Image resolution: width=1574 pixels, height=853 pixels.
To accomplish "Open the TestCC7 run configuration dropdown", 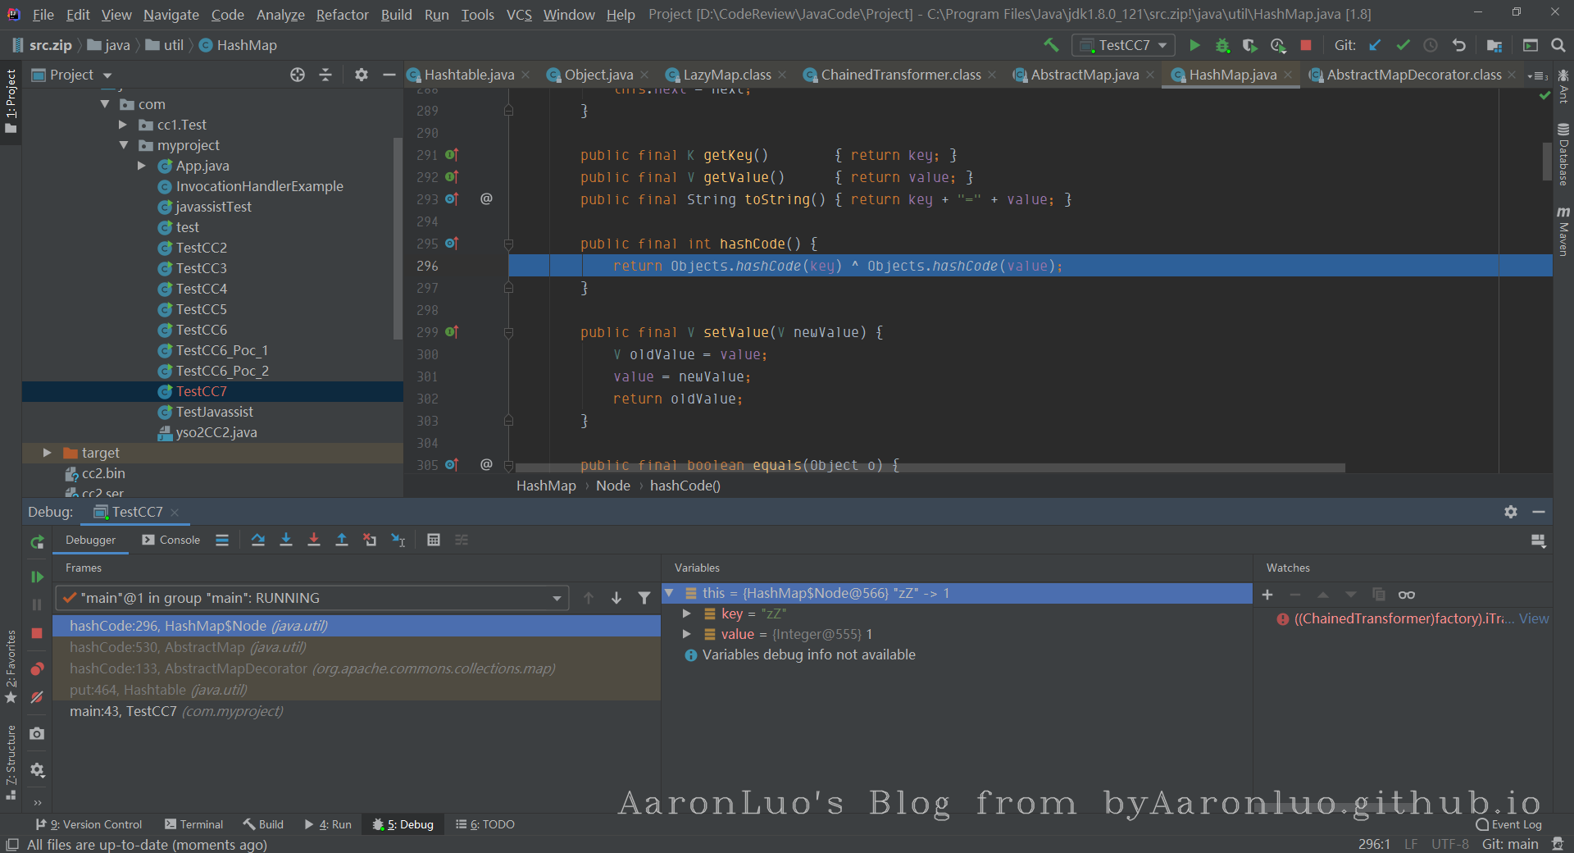I will click(1126, 45).
